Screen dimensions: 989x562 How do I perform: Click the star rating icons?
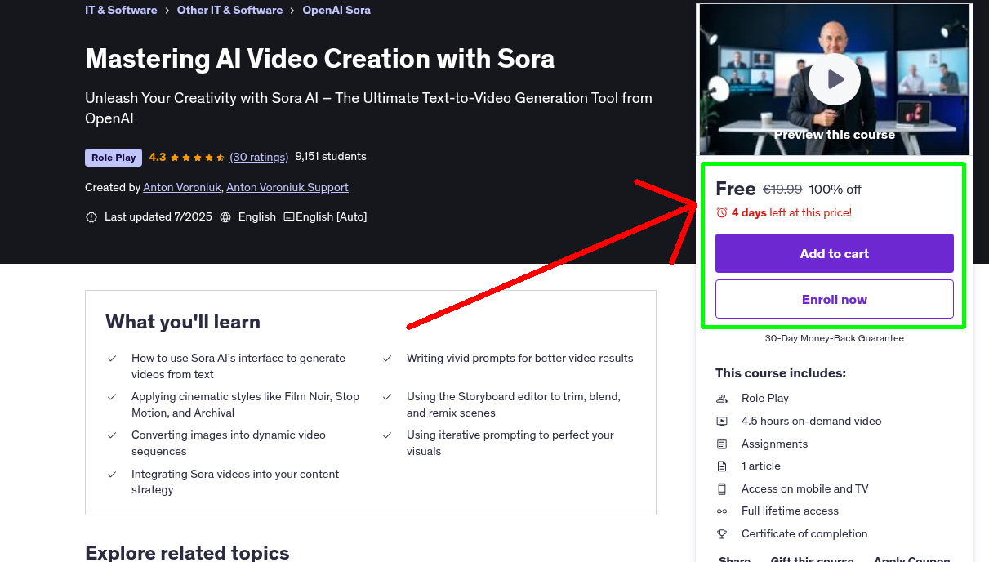point(198,157)
